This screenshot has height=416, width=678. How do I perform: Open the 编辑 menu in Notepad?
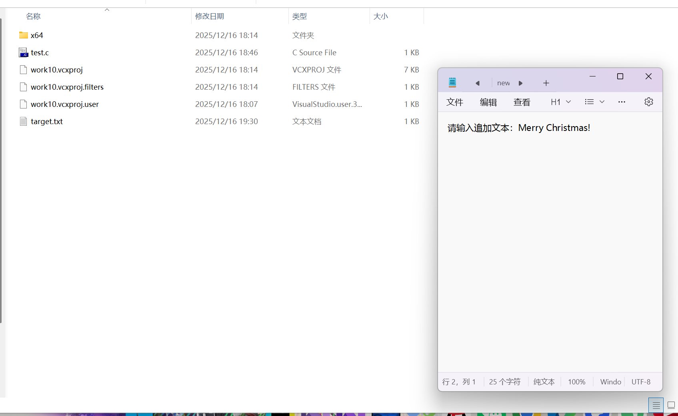click(488, 102)
